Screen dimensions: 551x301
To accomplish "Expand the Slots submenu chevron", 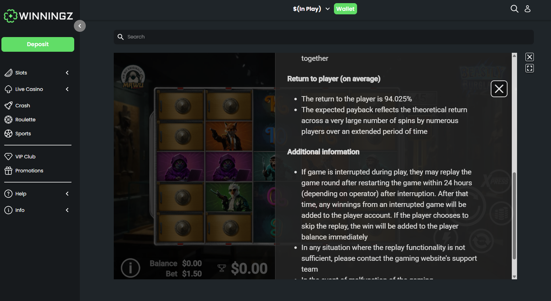I will coord(67,73).
